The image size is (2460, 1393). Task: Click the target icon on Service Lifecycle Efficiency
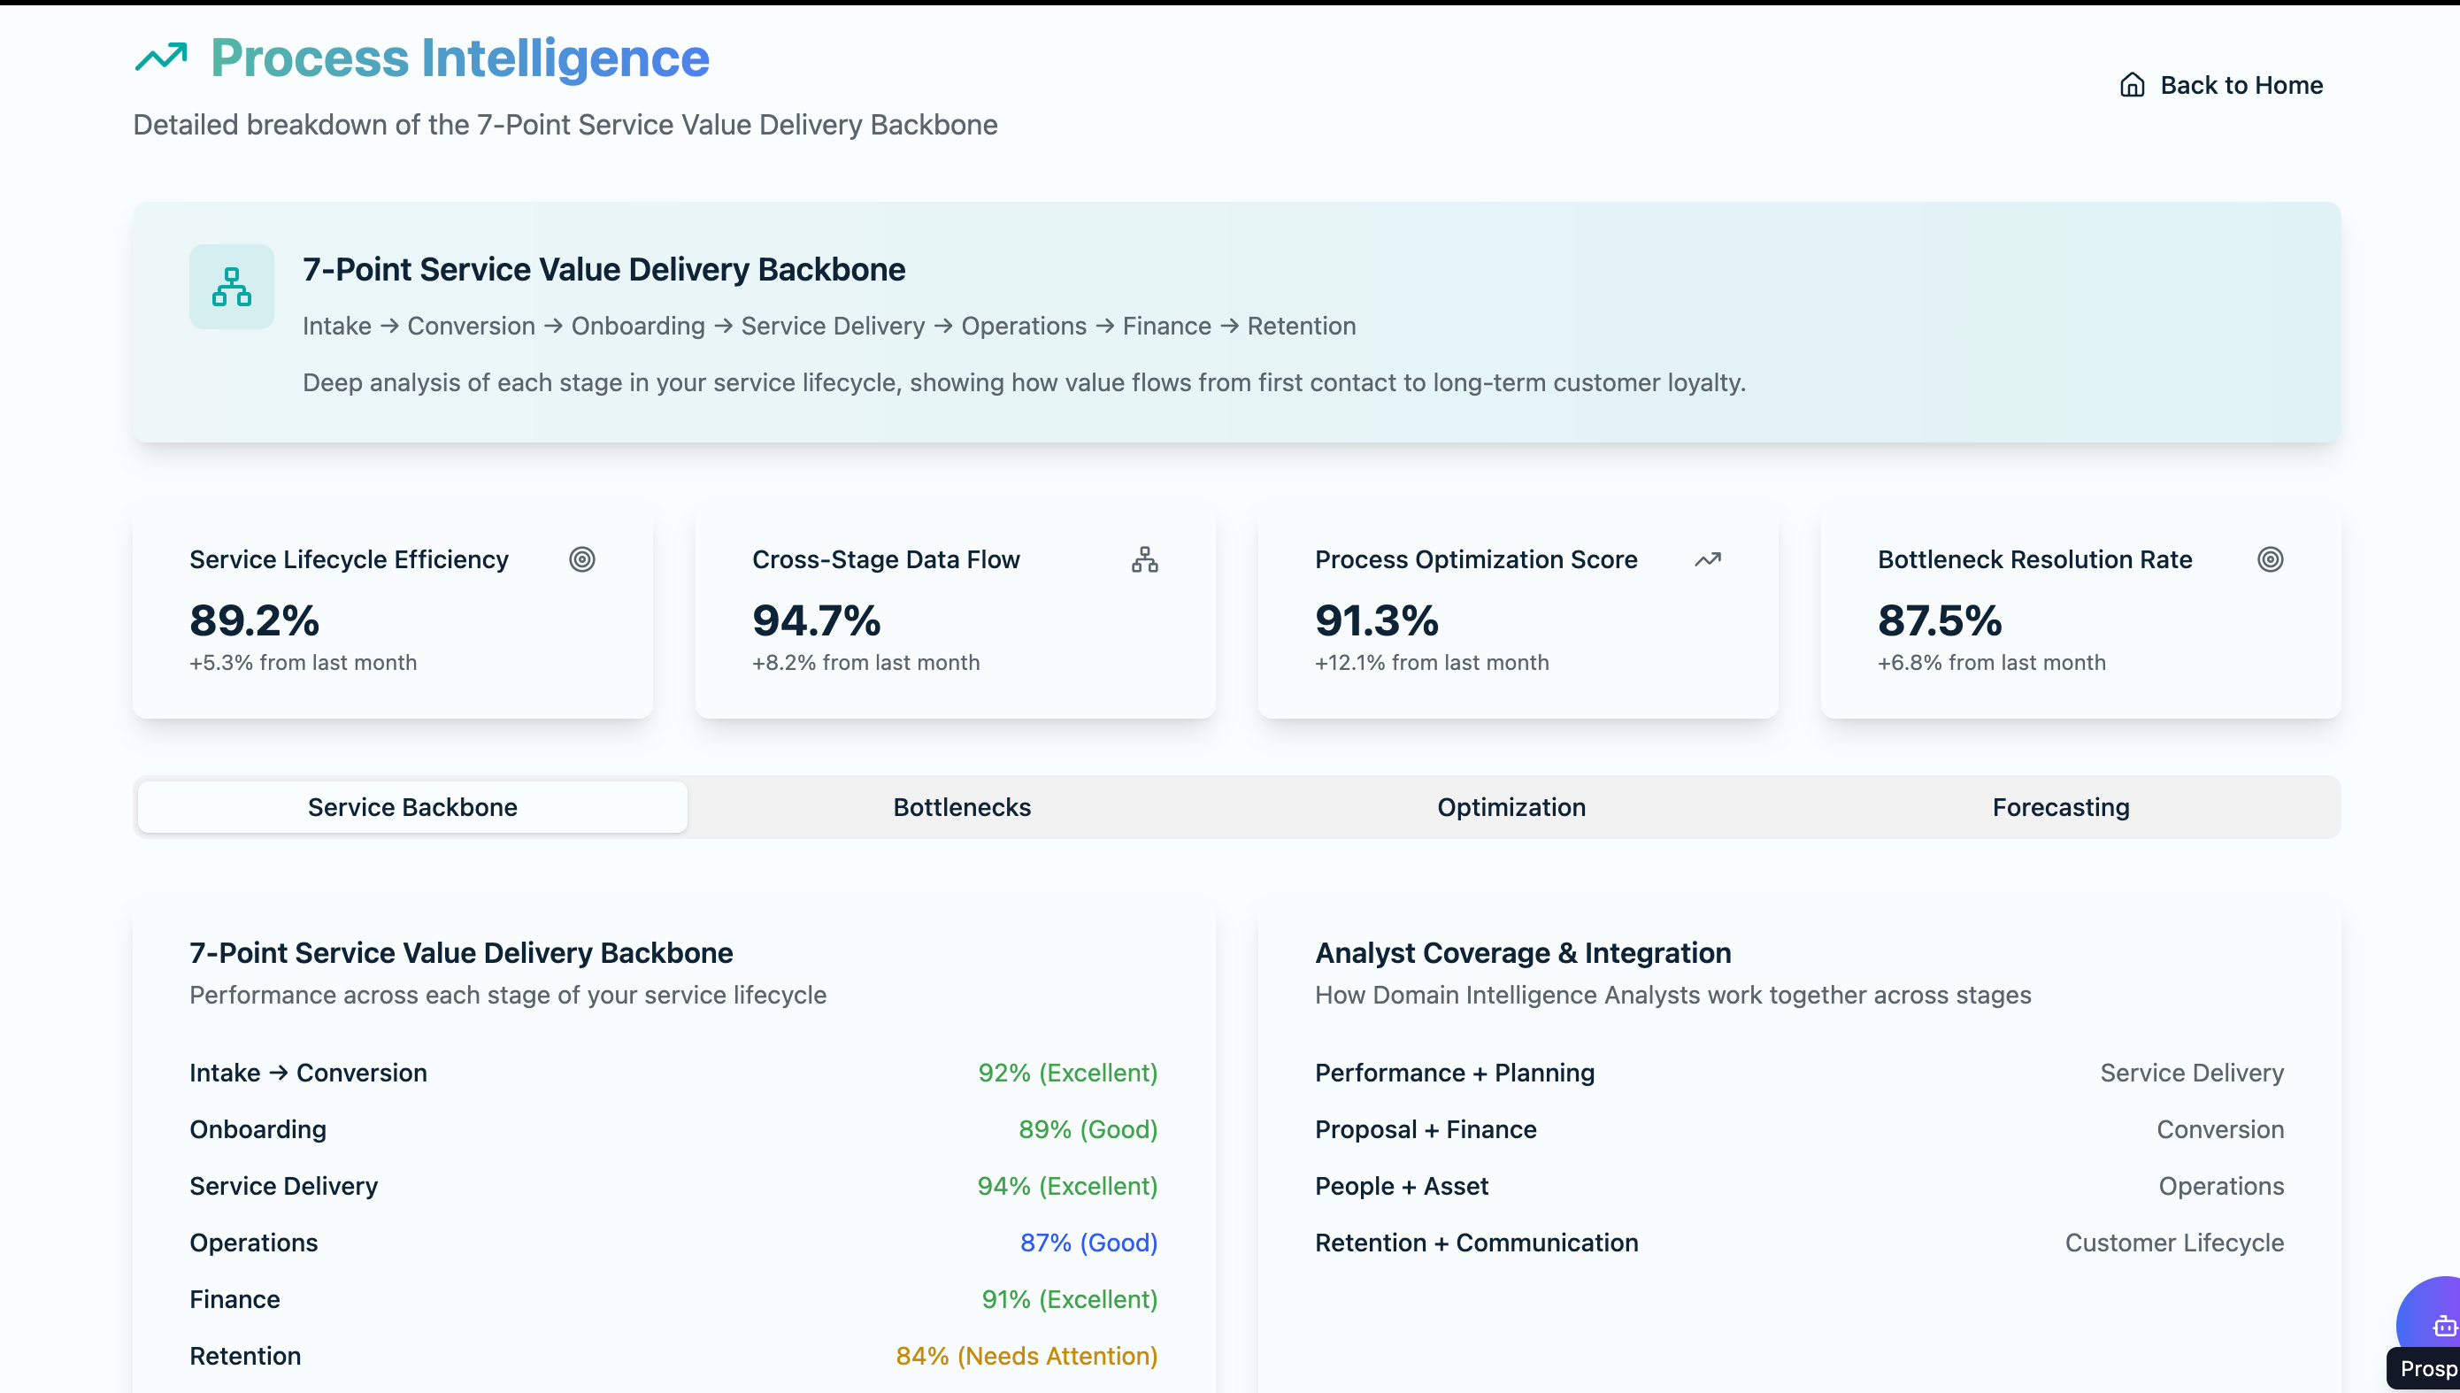coord(581,559)
